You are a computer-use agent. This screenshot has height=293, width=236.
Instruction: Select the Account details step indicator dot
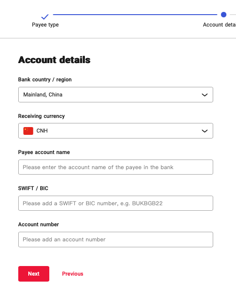(224, 15)
